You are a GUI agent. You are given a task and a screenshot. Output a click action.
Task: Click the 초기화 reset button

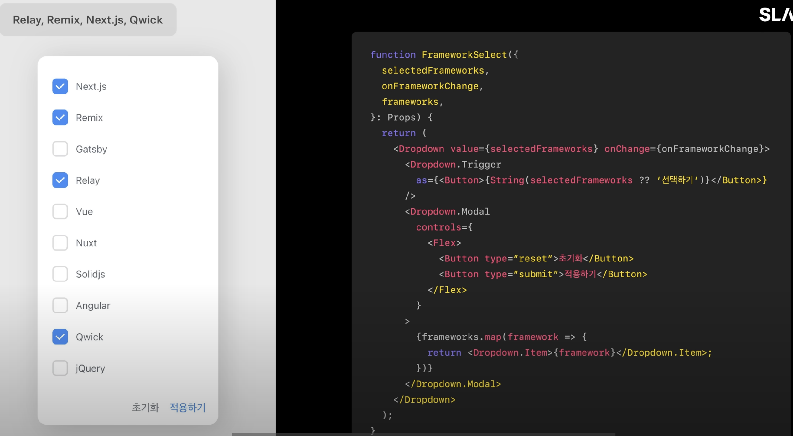tap(145, 407)
